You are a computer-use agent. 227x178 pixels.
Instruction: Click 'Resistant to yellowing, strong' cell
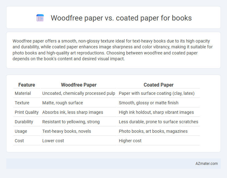[79, 122]
